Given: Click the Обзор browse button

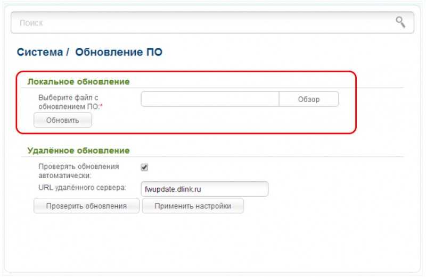Looking at the screenshot, I should (x=309, y=99).
